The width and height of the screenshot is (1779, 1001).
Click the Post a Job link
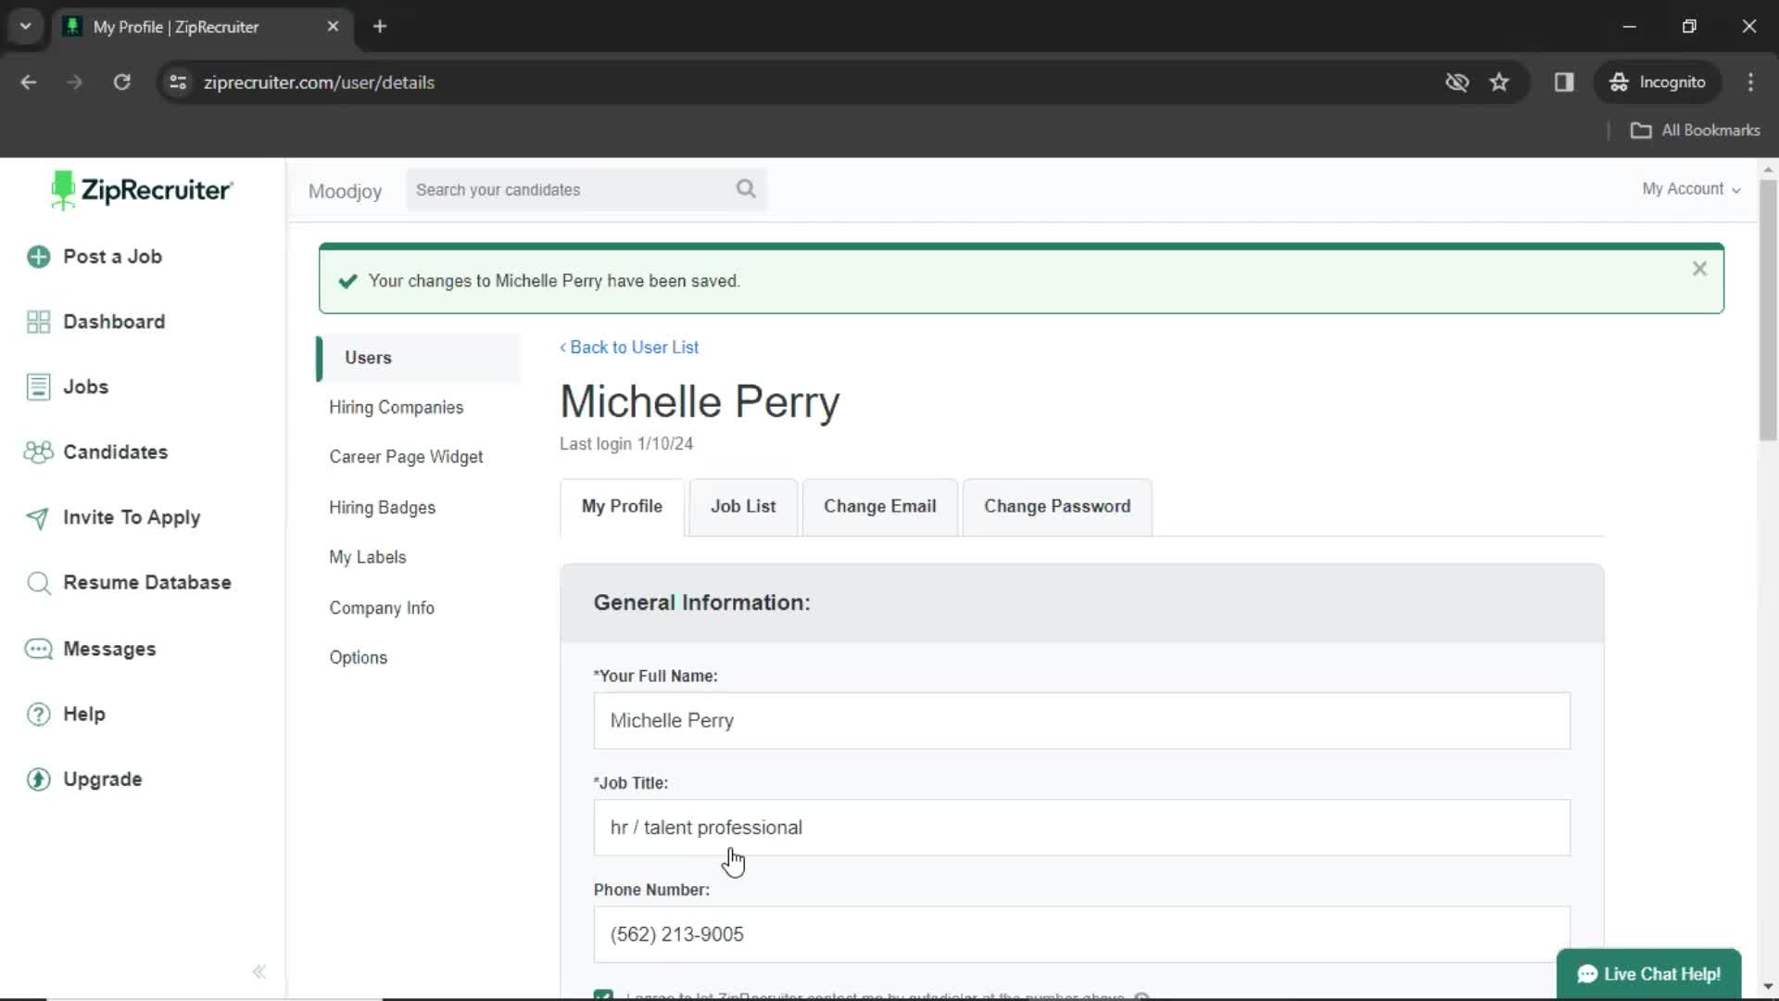pyautogui.click(x=112, y=257)
